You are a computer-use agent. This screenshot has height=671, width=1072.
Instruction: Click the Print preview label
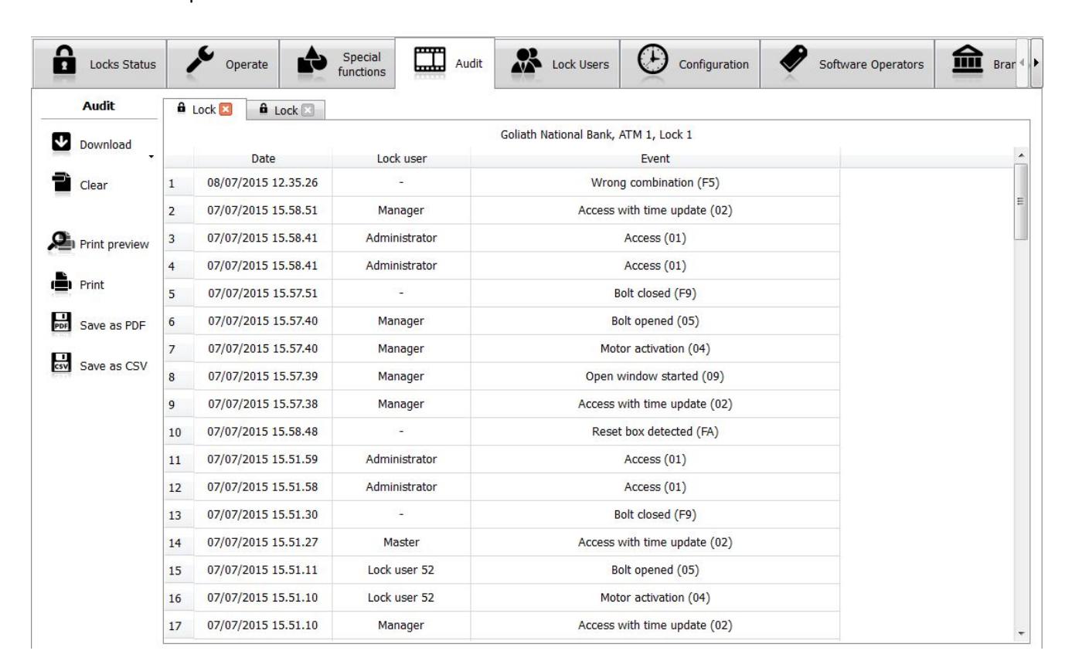pyautogui.click(x=114, y=244)
